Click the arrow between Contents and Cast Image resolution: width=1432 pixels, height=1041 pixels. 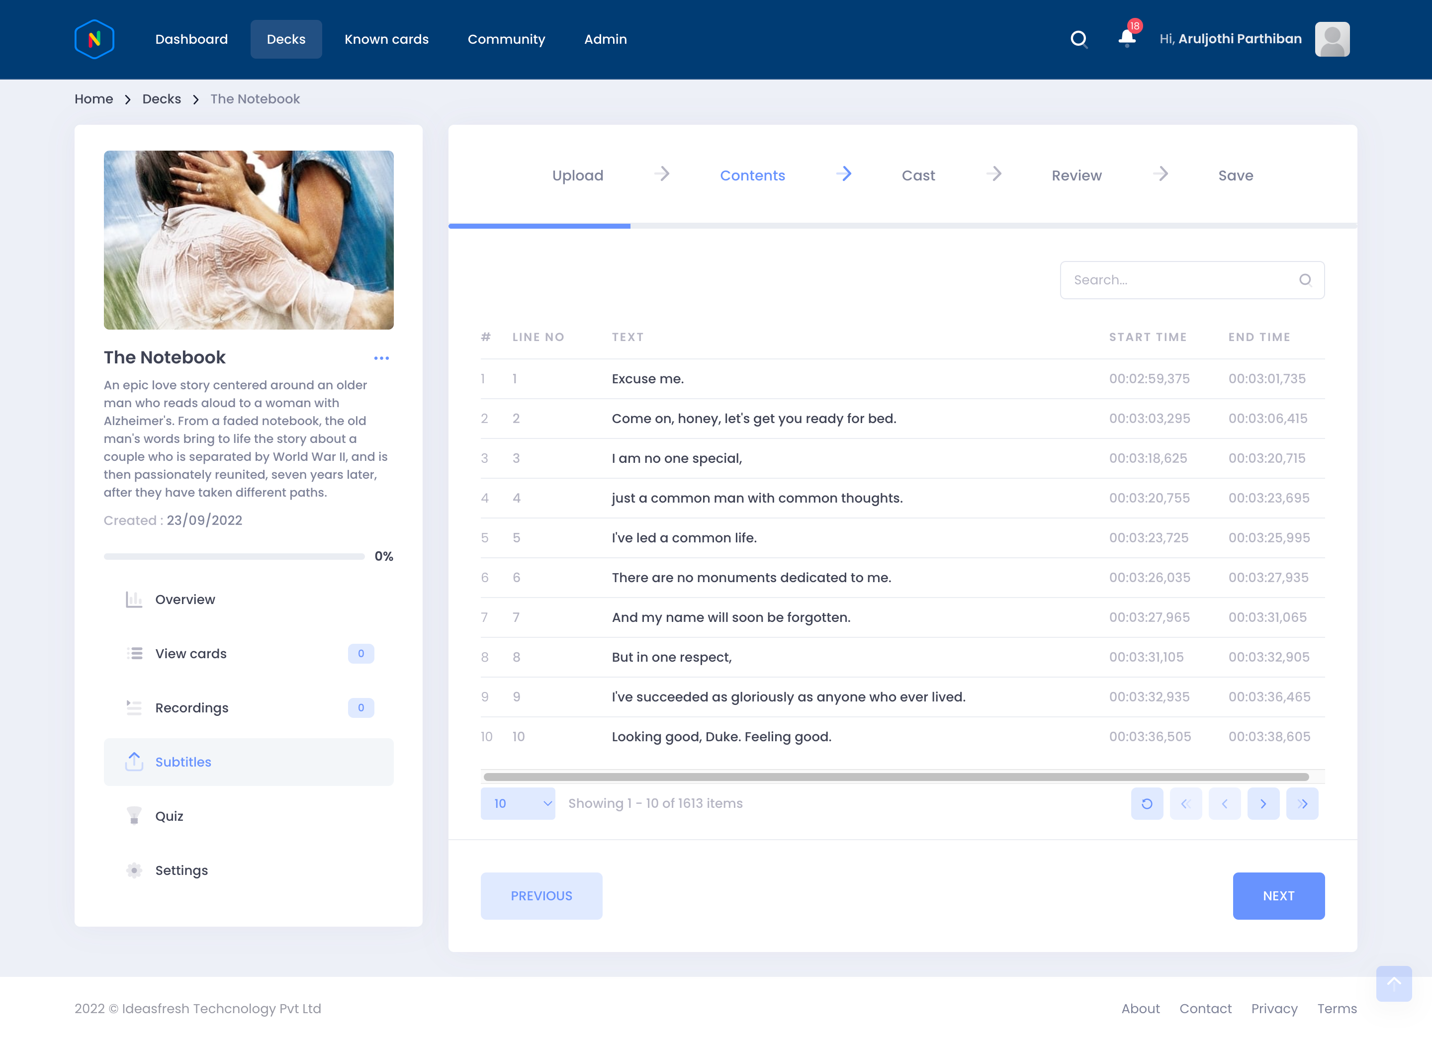pyautogui.click(x=844, y=173)
